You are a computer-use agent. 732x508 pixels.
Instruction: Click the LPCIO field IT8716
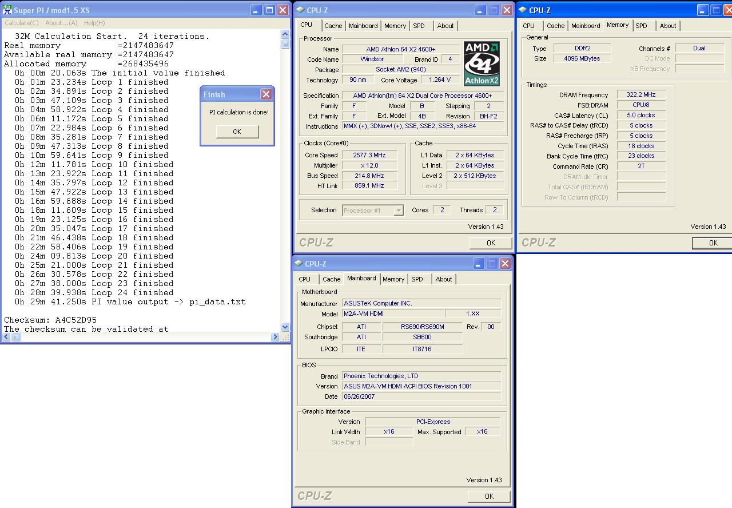click(x=422, y=349)
